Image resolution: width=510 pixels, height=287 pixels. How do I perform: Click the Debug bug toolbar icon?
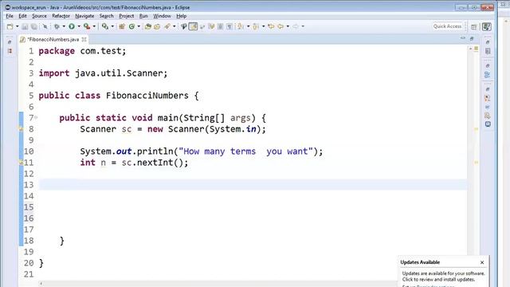coord(57,26)
